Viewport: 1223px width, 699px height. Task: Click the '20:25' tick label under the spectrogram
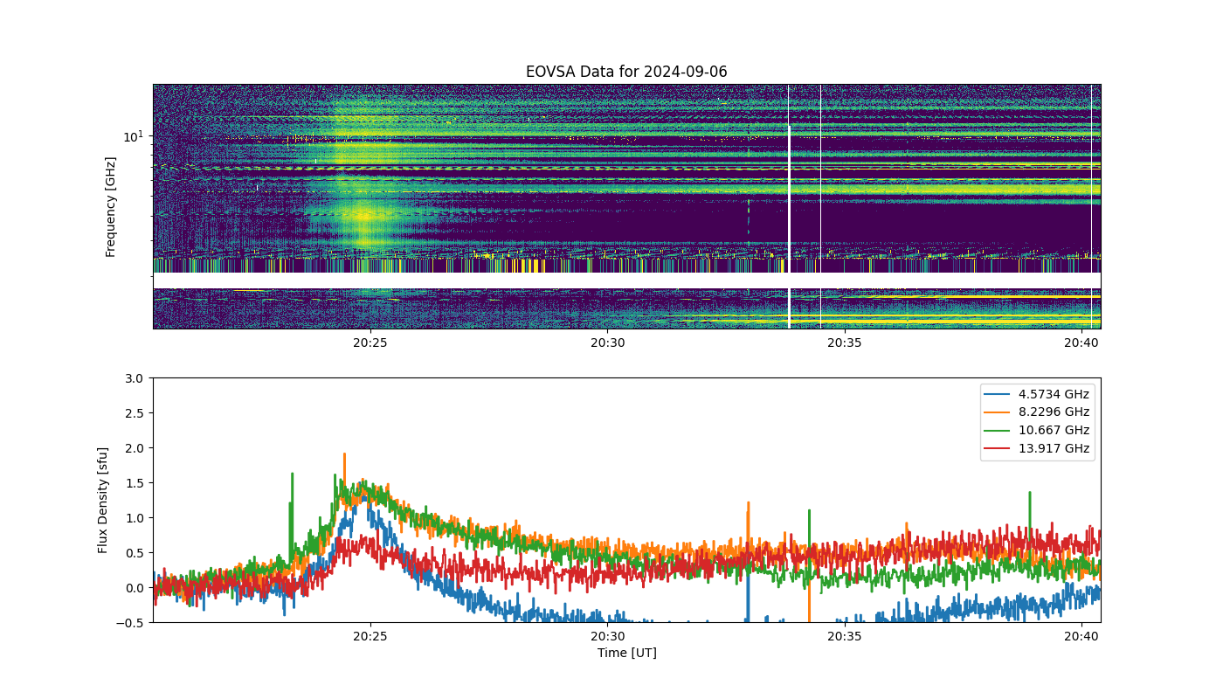tap(370, 343)
